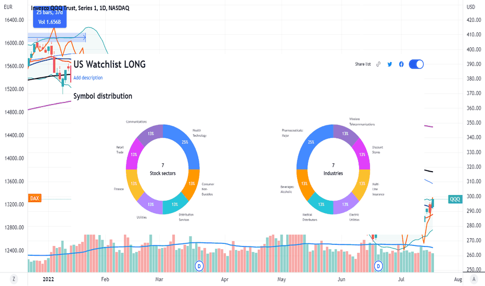This screenshot has height=286, width=485.
Task: Click the 420.00 value on right price axis
Action: tap(474, 20)
